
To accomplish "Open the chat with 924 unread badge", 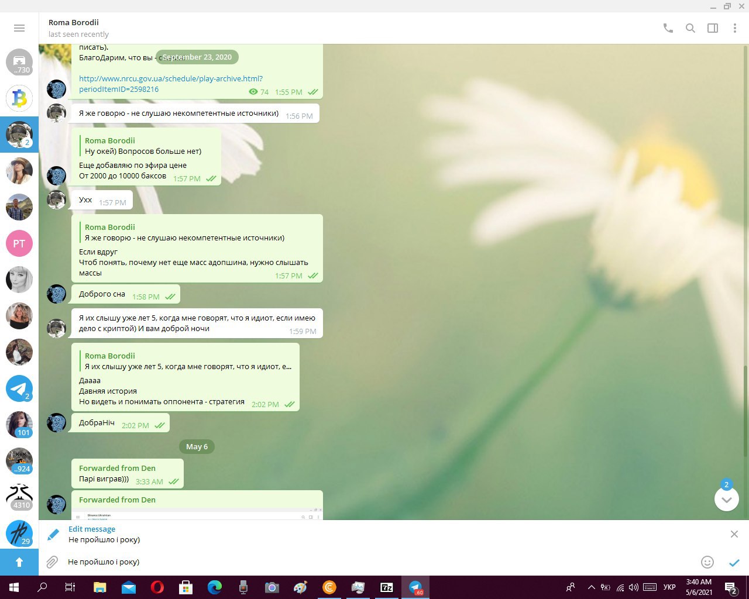I will click(19, 461).
